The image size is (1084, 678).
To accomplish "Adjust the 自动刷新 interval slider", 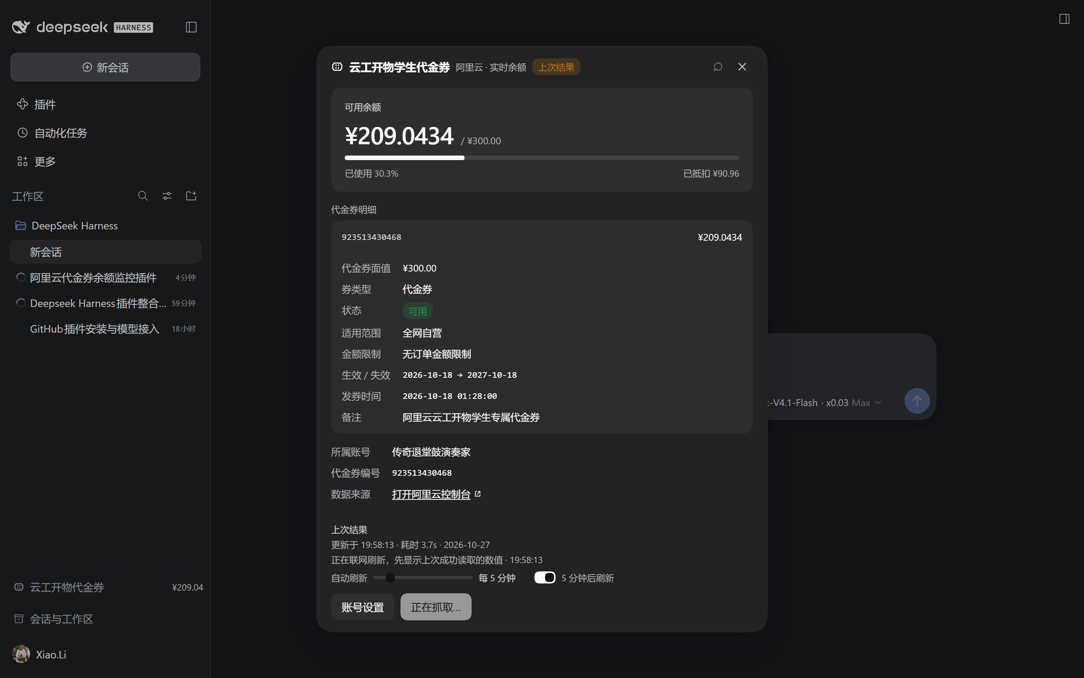I will click(x=422, y=577).
